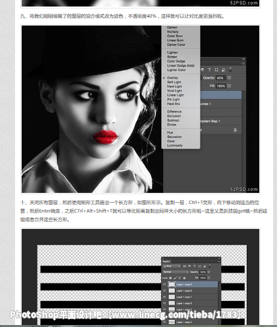Select Layer 1 copy 7 name
Screen dimensions: 277x327
tap(184, 297)
